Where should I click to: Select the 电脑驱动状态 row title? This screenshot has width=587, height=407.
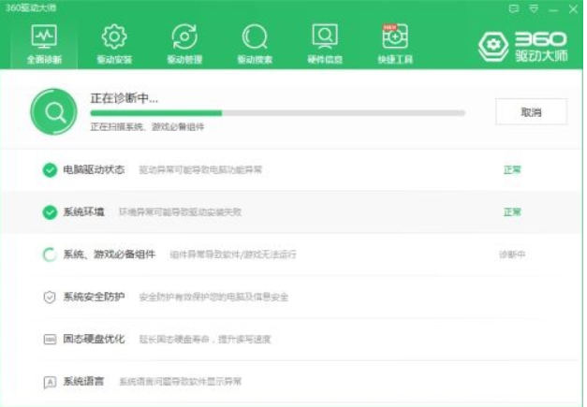point(94,170)
